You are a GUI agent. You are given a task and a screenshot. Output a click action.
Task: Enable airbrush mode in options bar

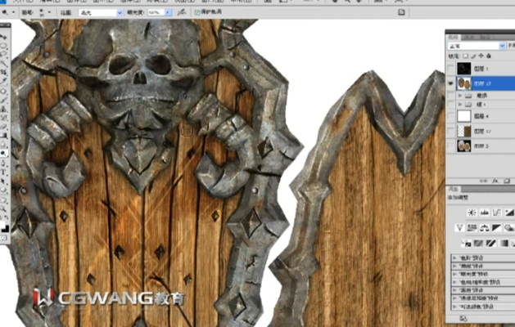[181, 12]
